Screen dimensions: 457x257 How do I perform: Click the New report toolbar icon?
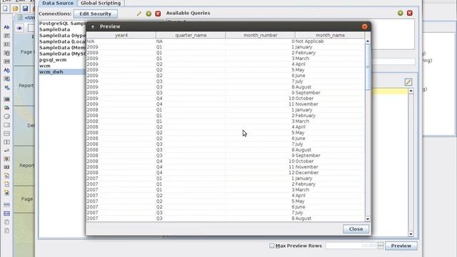5,9
